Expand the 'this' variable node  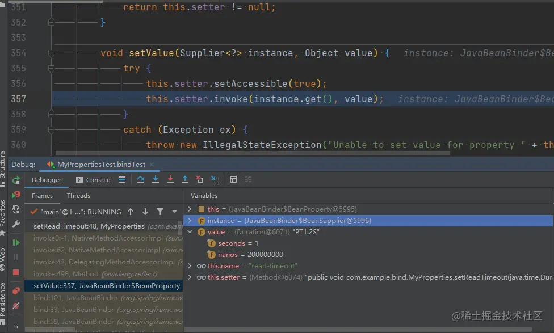(x=190, y=209)
